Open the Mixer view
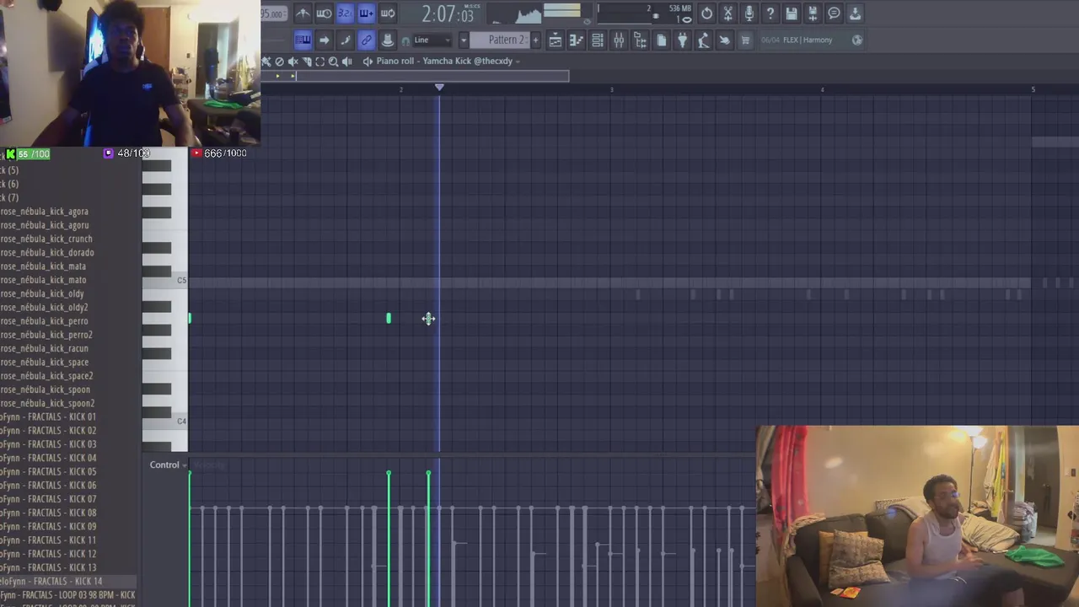 tap(619, 40)
